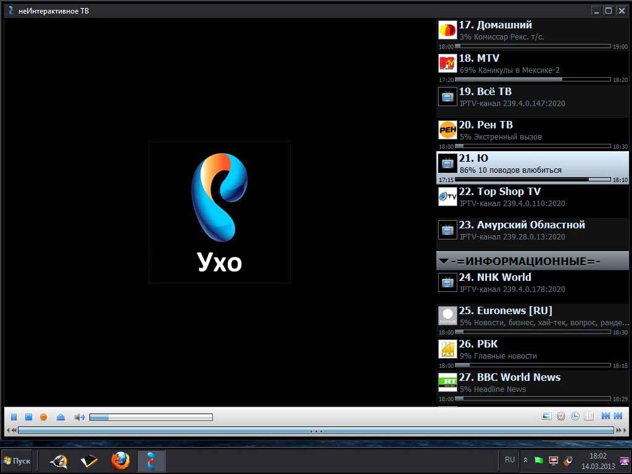Start recording with the orange record button

(x=44, y=417)
